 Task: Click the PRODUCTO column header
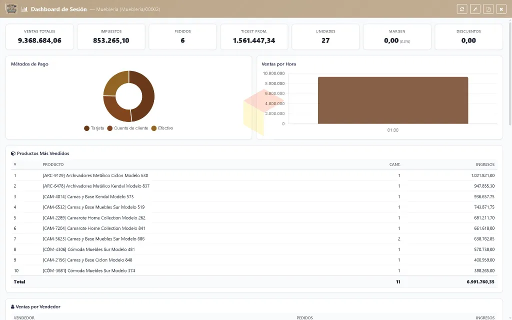click(x=53, y=164)
